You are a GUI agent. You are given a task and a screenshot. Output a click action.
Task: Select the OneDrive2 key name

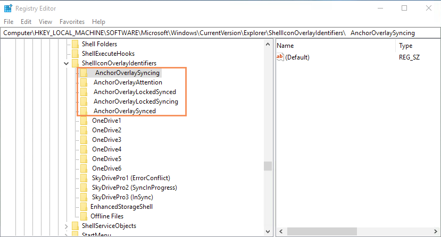tap(106, 130)
